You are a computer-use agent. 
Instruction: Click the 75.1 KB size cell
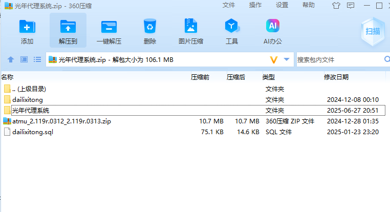click(x=212, y=132)
